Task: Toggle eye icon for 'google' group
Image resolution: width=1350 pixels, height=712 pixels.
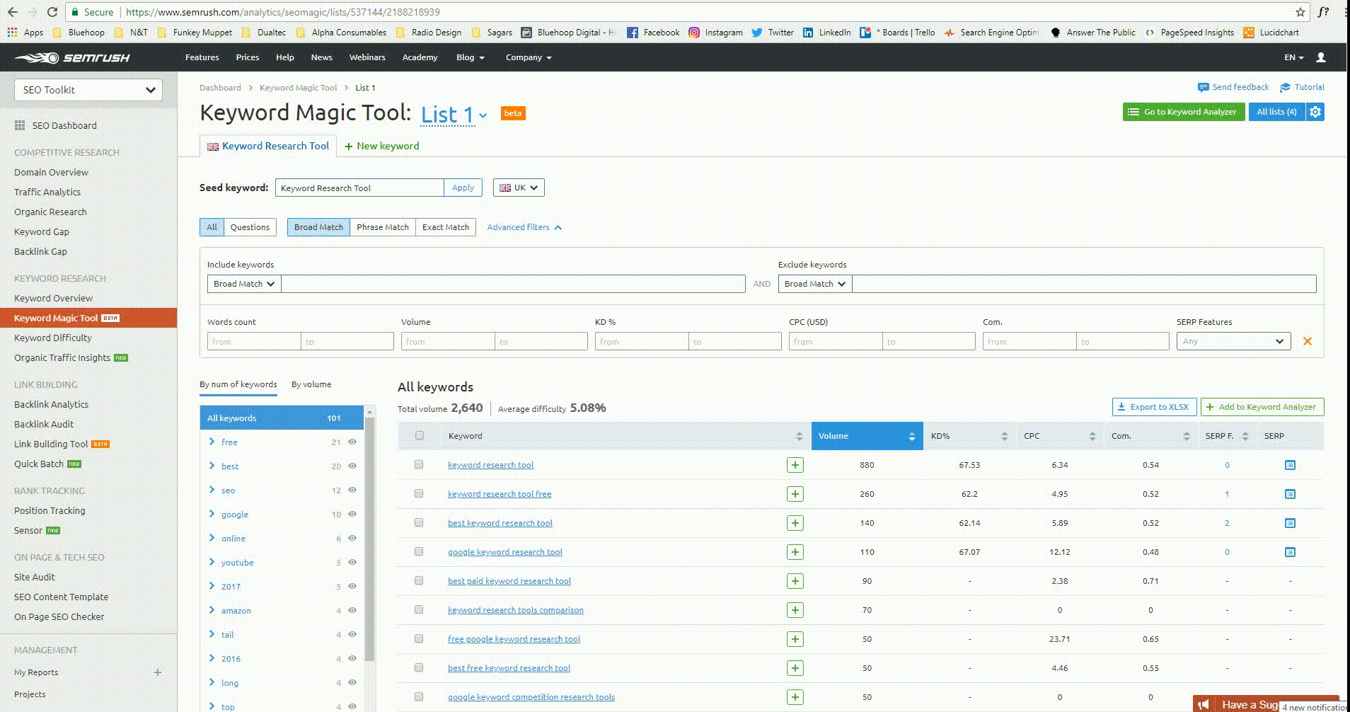Action: [x=352, y=514]
